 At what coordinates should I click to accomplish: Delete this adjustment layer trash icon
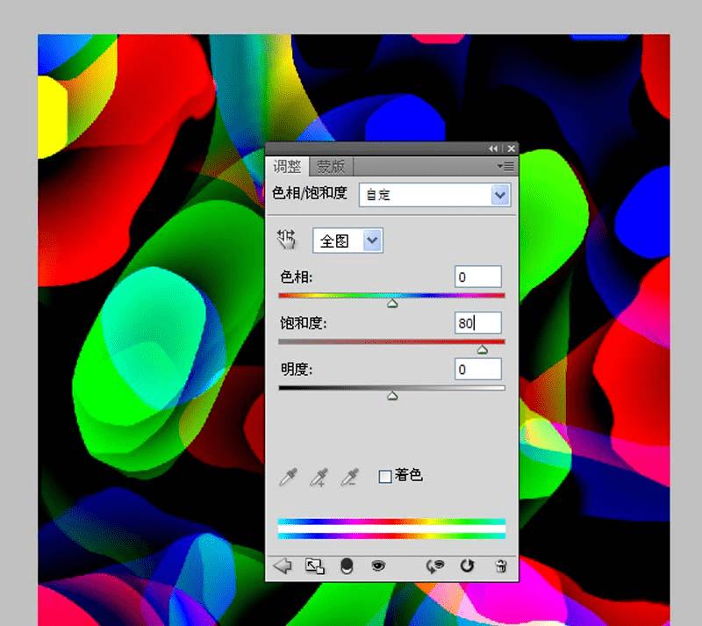tap(501, 566)
